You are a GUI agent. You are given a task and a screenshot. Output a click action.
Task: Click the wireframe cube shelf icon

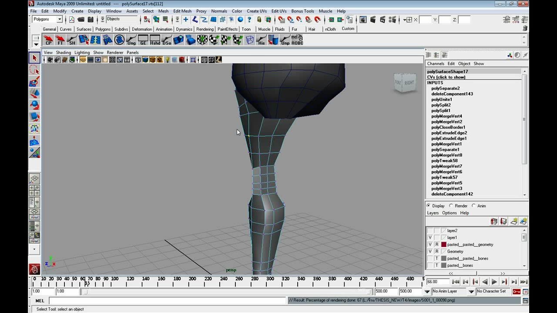click(249, 40)
